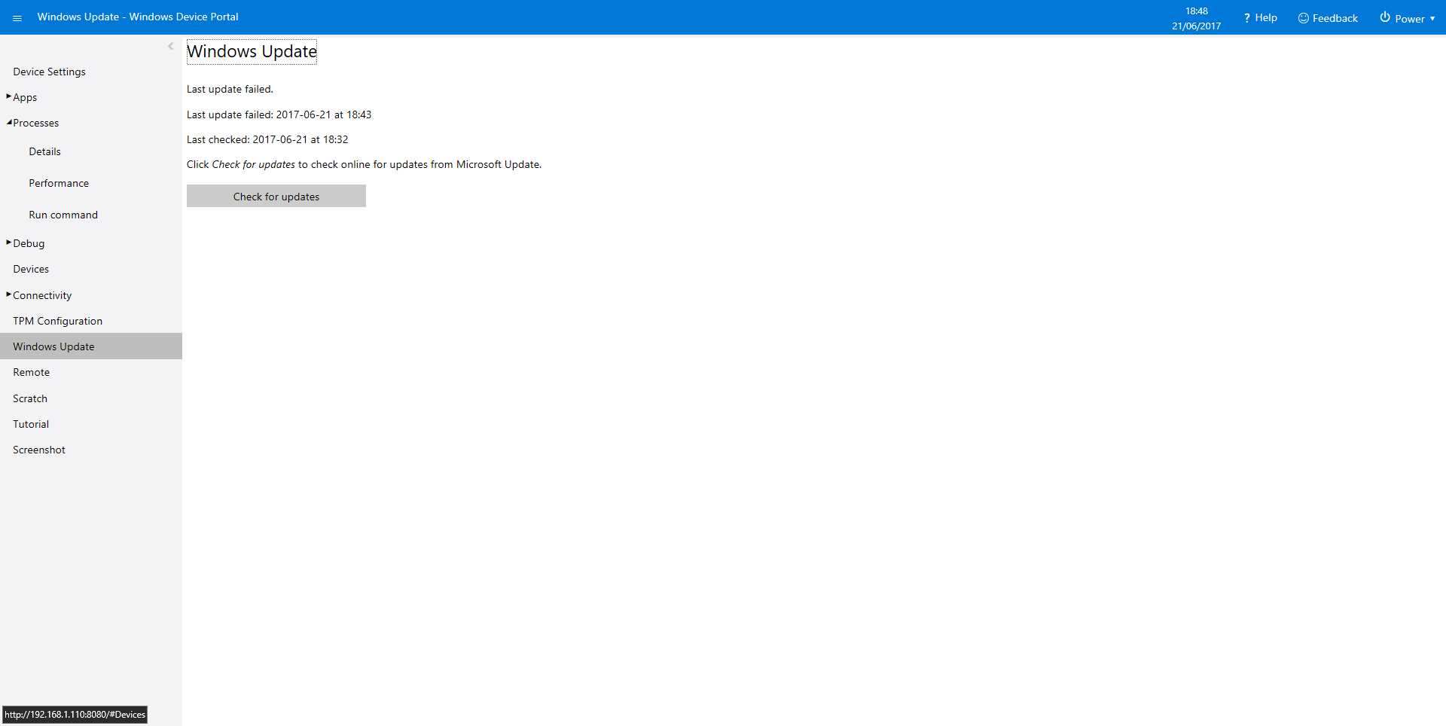Expand the Apps tree node
This screenshot has height=726, width=1446.
9,96
